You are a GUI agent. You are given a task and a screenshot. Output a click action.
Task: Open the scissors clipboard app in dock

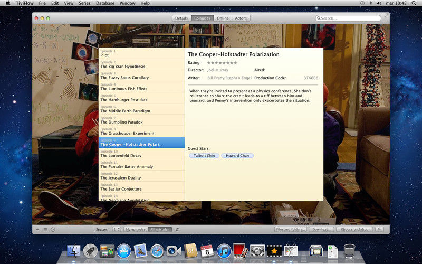point(291,251)
